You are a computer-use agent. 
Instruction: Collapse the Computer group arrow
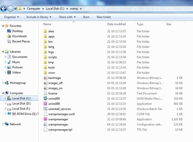3,93
